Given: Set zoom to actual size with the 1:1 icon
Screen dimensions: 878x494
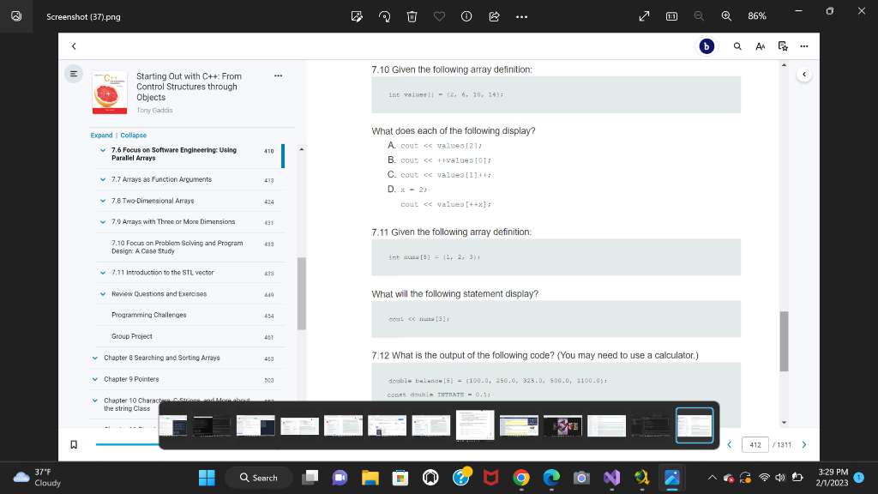Looking at the screenshot, I should [671, 16].
